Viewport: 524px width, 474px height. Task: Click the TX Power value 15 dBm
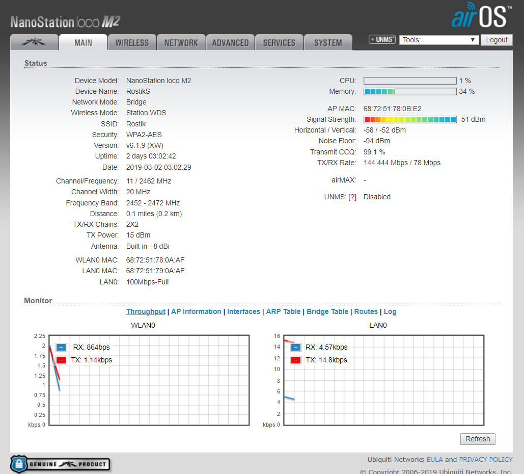(x=138, y=235)
